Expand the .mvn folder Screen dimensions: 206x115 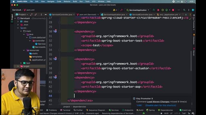(18, 25)
